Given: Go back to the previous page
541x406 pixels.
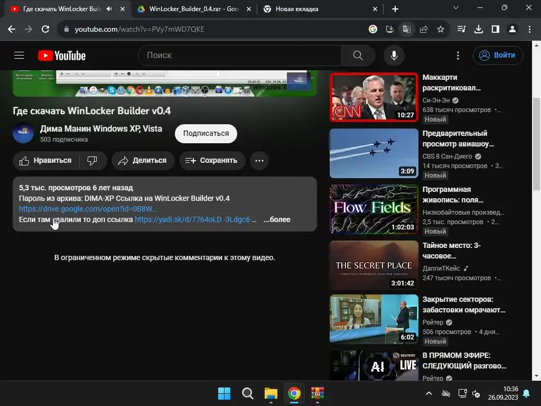Looking at the screenshot, I should (12, 30).
